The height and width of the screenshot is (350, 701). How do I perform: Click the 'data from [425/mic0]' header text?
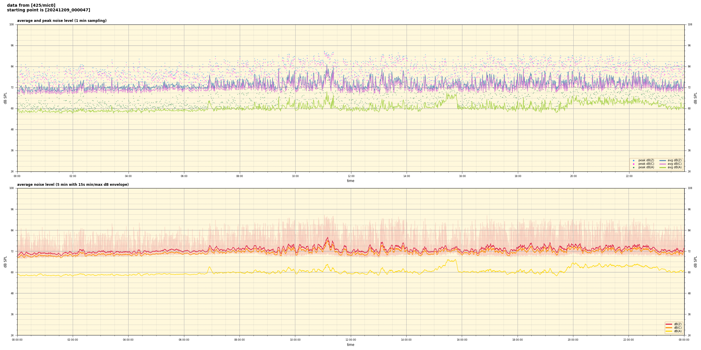point(31,5)
